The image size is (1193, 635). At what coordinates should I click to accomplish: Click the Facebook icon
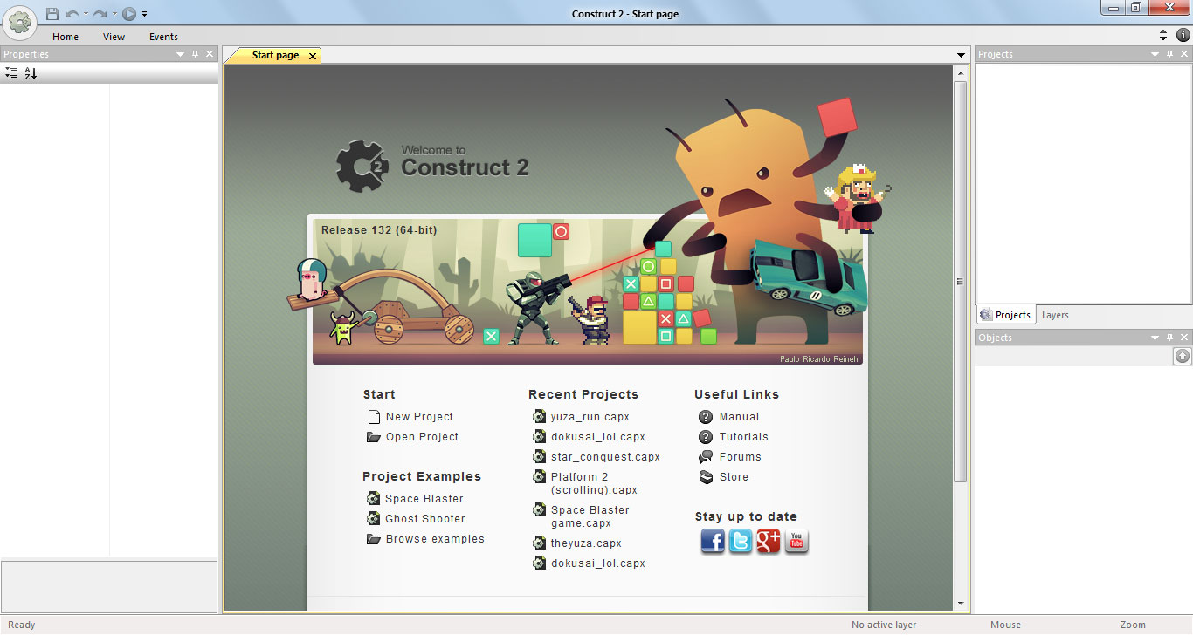pyautogui.click(x=713, y=542)
